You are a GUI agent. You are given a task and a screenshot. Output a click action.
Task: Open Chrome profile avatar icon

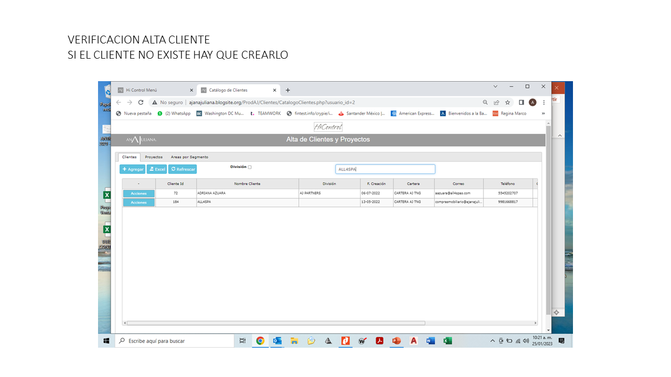[x=533, y=103]
